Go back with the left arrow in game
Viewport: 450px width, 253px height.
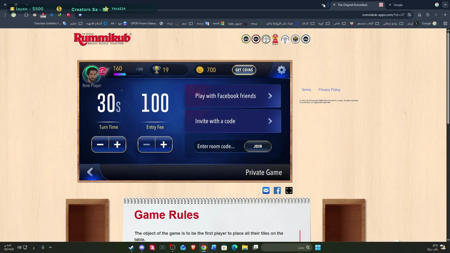pos(90,172)
